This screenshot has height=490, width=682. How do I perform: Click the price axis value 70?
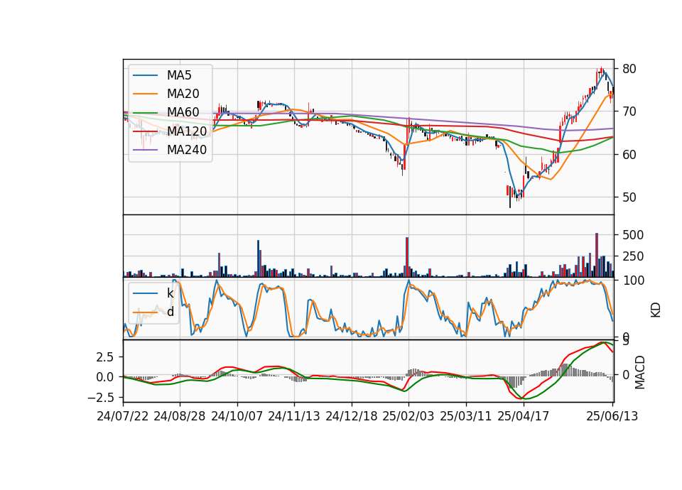point(629,111)
